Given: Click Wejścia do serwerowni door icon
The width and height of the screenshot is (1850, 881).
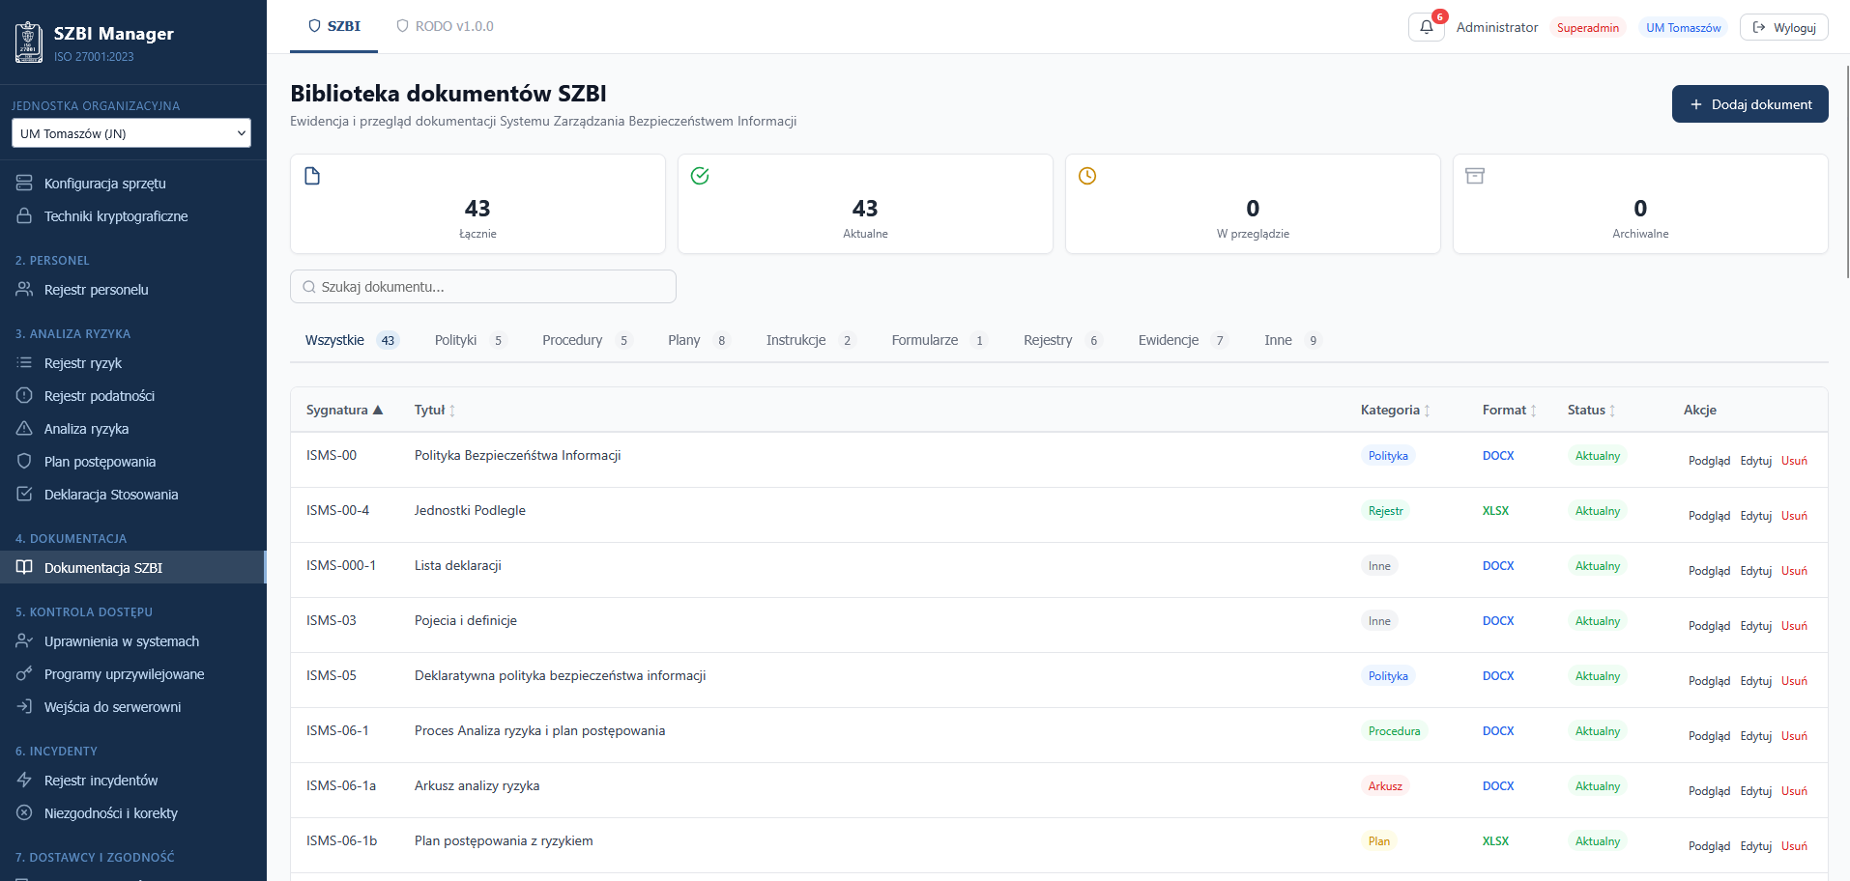Looking at the screenshot, I should pos(24,706).
